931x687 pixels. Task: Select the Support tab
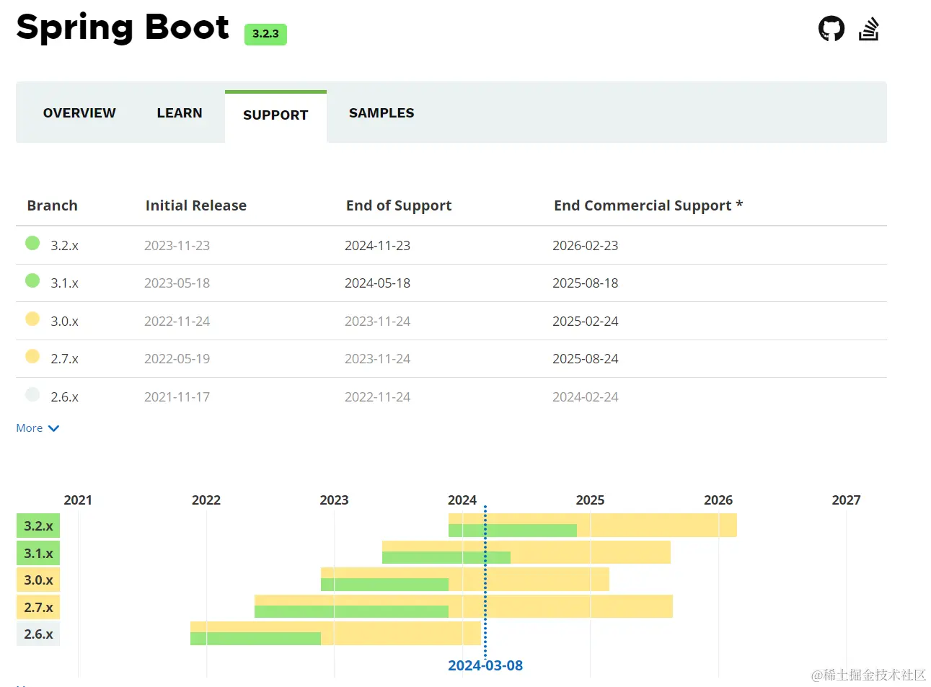pos(275,115)
